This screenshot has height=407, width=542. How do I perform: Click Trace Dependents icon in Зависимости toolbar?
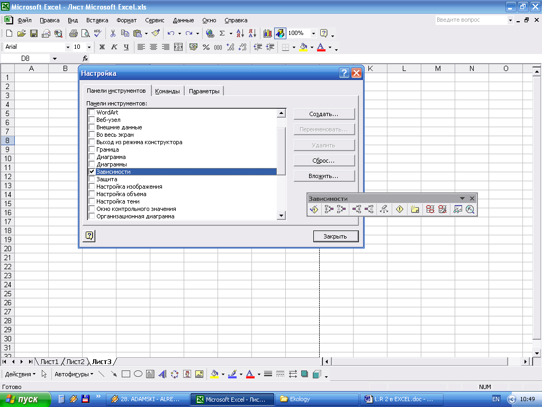[x=356, y=209]
